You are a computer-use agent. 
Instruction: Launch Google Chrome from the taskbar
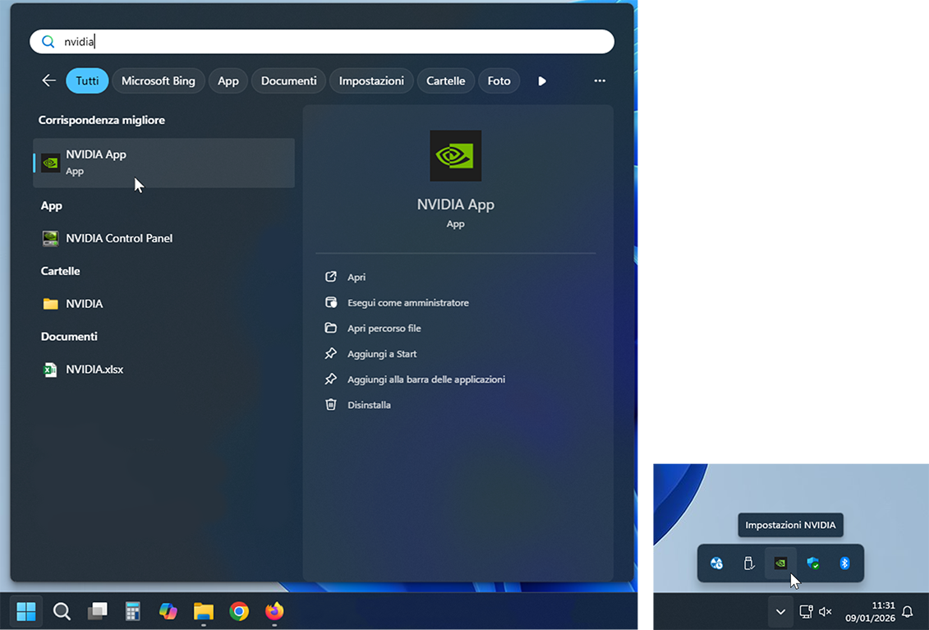point(239,611)
